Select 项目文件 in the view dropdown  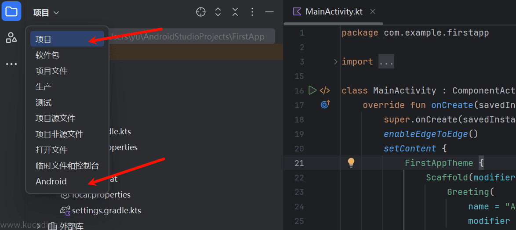tap(67, 71)
